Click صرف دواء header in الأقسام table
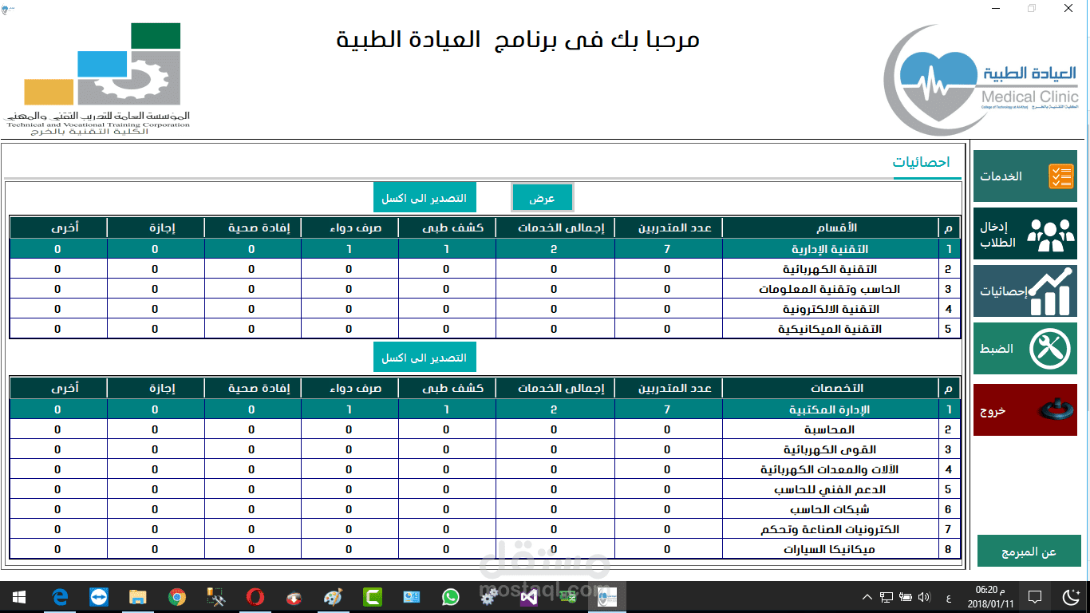This screenshot has width=1090, height=613. (x=349, y=228)
